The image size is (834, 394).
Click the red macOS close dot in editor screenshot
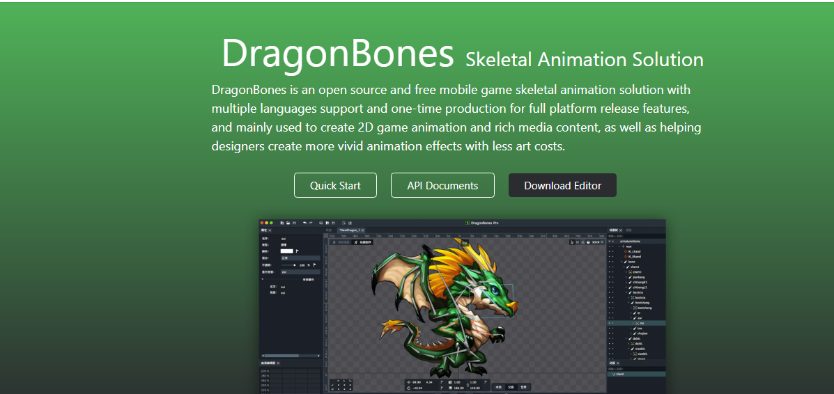click(262, 223)
